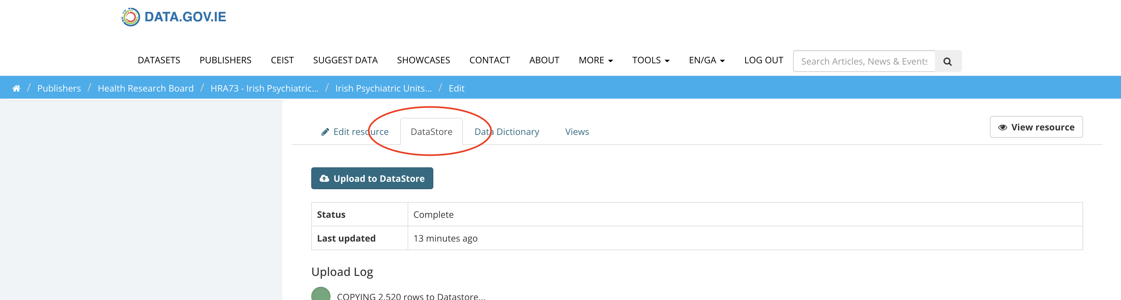The image size is (1121, 300).
Task: Click the green upload log status circle
Action: tap(321, 295)
